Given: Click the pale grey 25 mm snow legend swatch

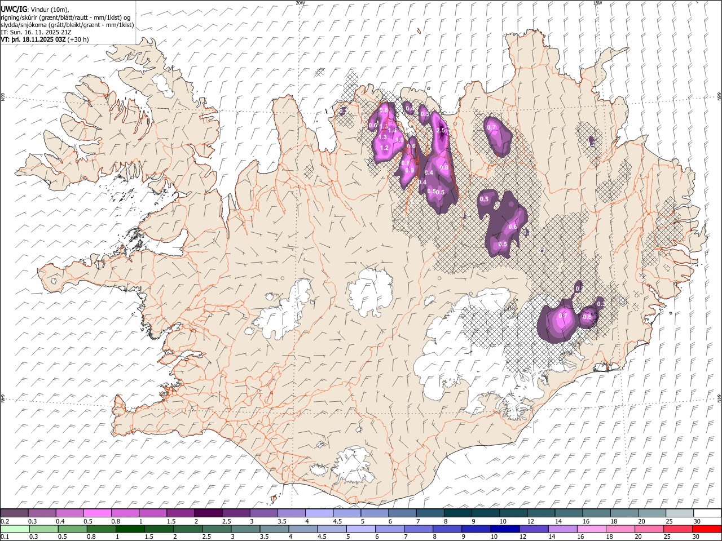Looking at the screenshot, I should point(680,513).
